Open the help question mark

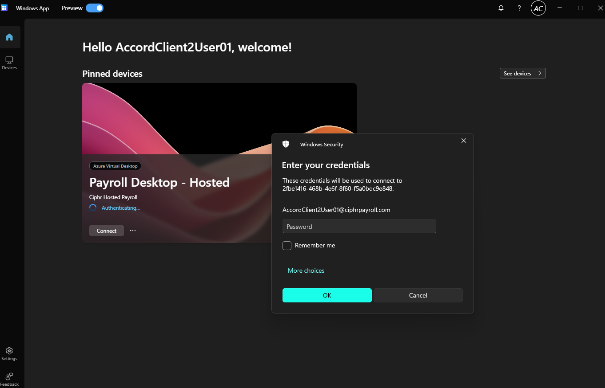[x=519, y=8]
